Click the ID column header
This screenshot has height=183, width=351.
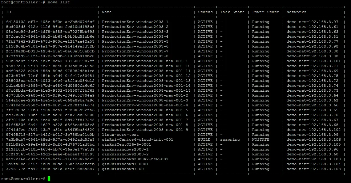click(9, 12)
